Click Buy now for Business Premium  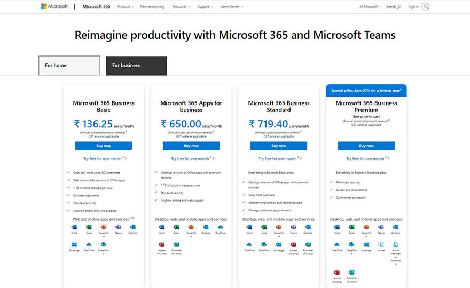point(366,146)
